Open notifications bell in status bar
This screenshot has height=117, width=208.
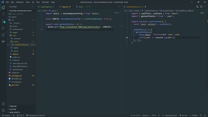[205, 115]
